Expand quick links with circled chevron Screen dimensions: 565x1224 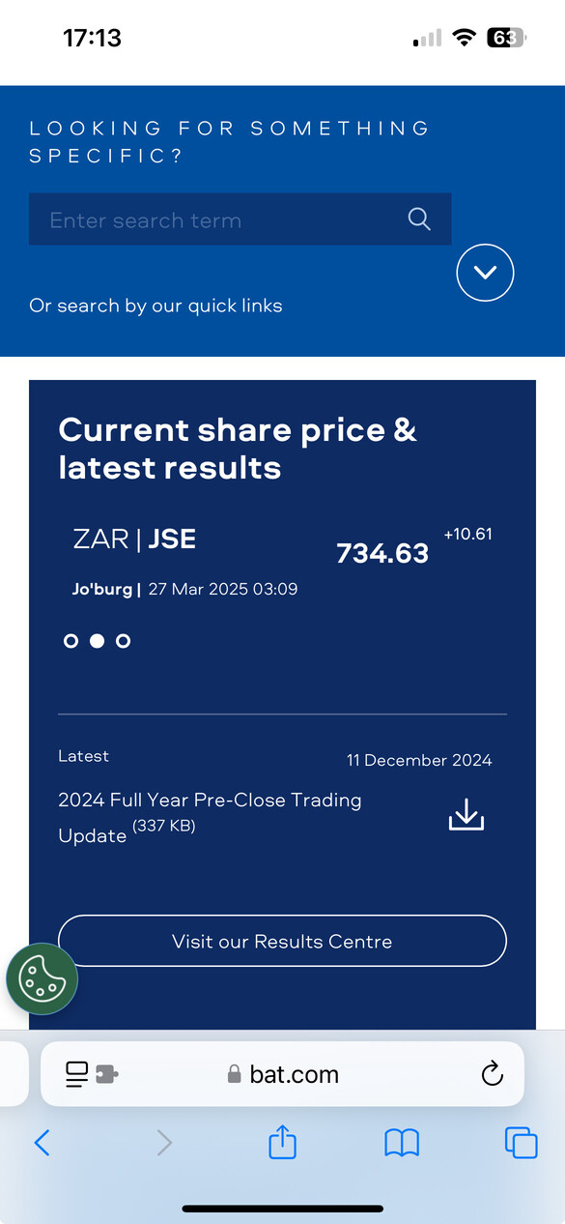point(485,273)
